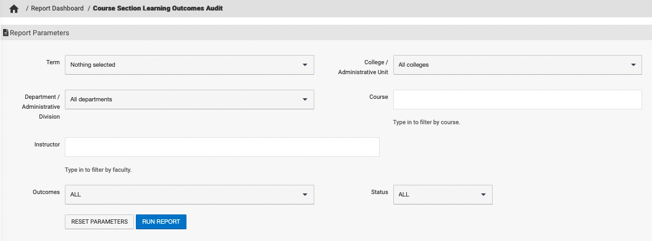Focus the Course filter text field
Viewport: 652px width, 241px height.
click(517, 99)
